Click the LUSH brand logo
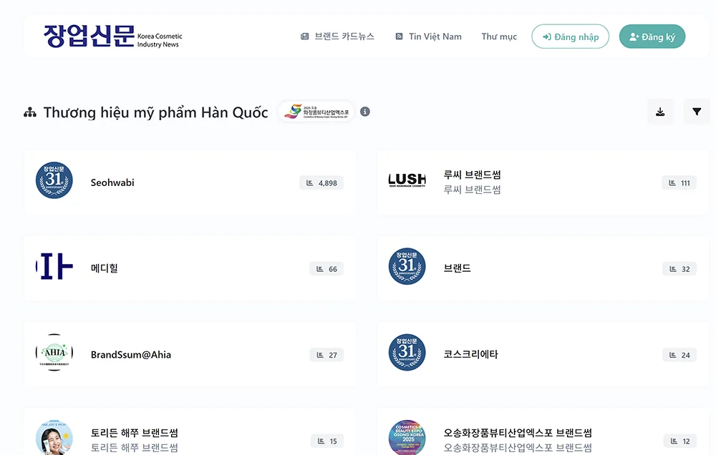Viewport: 716px width, 455px height. pyautogui.click(x=407, y=180)
